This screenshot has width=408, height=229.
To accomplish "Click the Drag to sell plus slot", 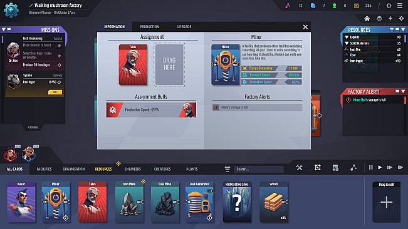I will click(x=387, y=202).
